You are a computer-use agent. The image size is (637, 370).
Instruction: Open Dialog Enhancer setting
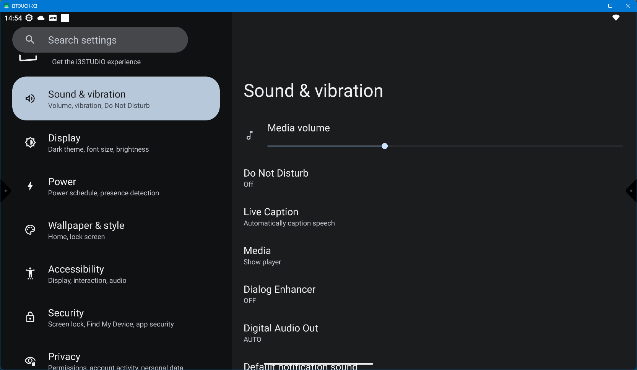tap(279, 294)
